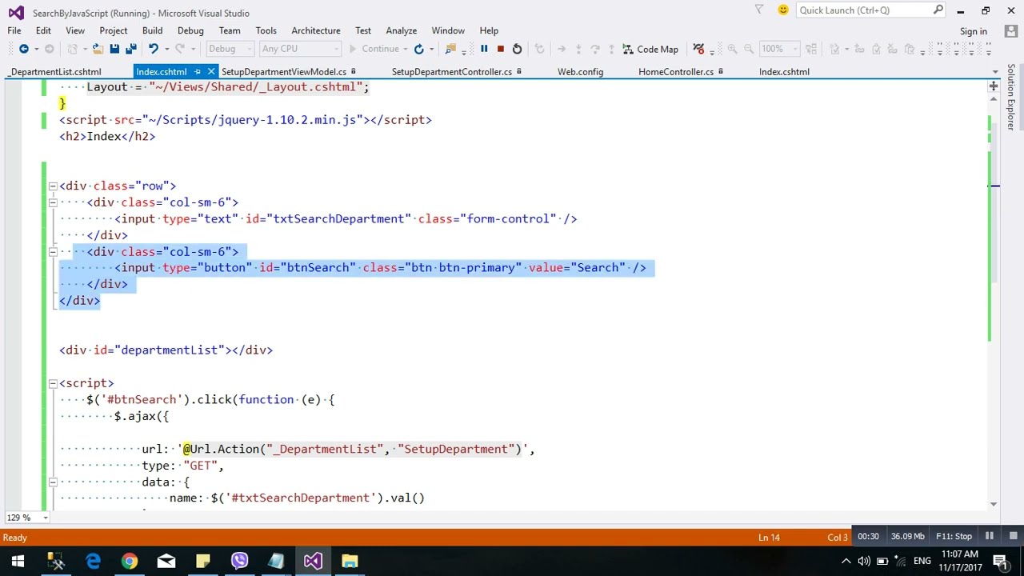
Task: Save current file with the disk icon
Action: point(114,49)
